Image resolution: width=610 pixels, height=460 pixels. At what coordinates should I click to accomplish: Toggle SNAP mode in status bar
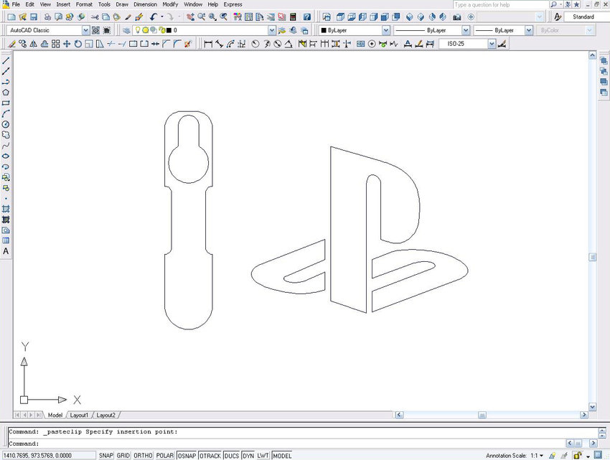point(105,455)
